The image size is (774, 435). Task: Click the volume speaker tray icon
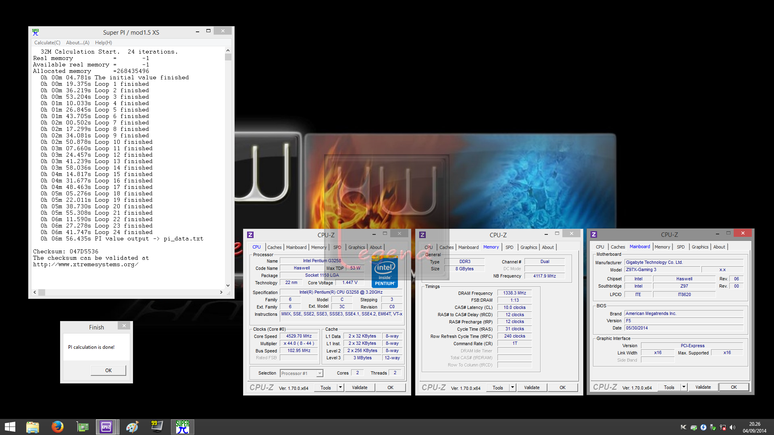tap(732, 427)
